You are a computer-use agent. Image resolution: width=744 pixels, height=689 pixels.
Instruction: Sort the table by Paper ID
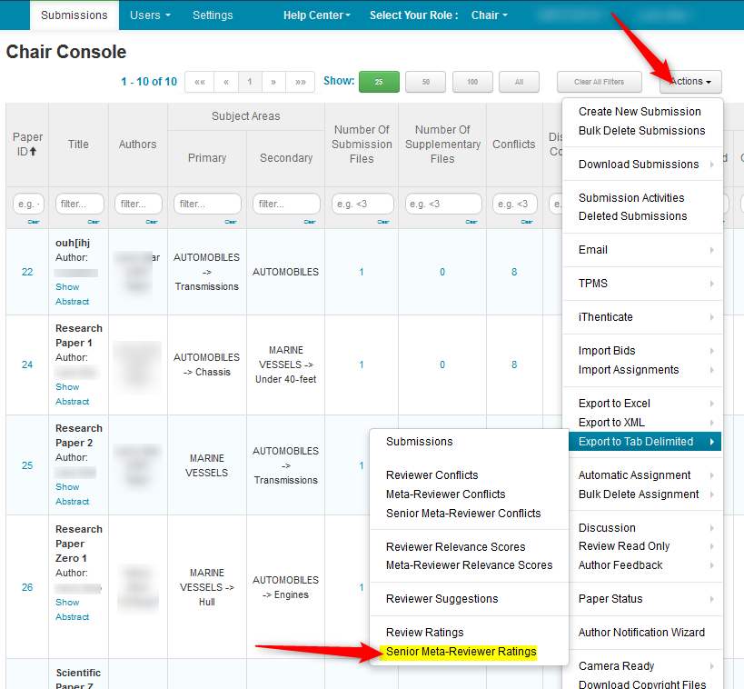(27, 145)
